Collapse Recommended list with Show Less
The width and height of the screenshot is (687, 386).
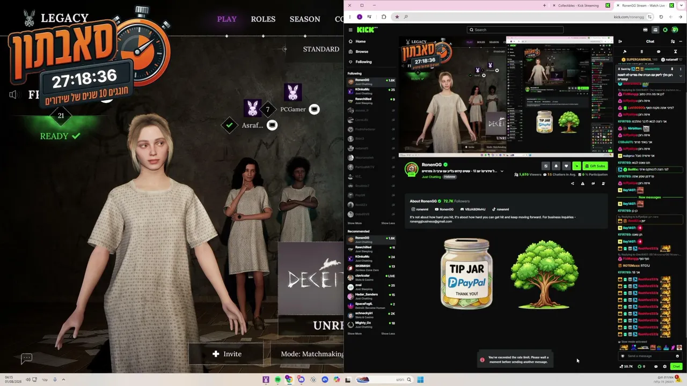tap(388, 333)
